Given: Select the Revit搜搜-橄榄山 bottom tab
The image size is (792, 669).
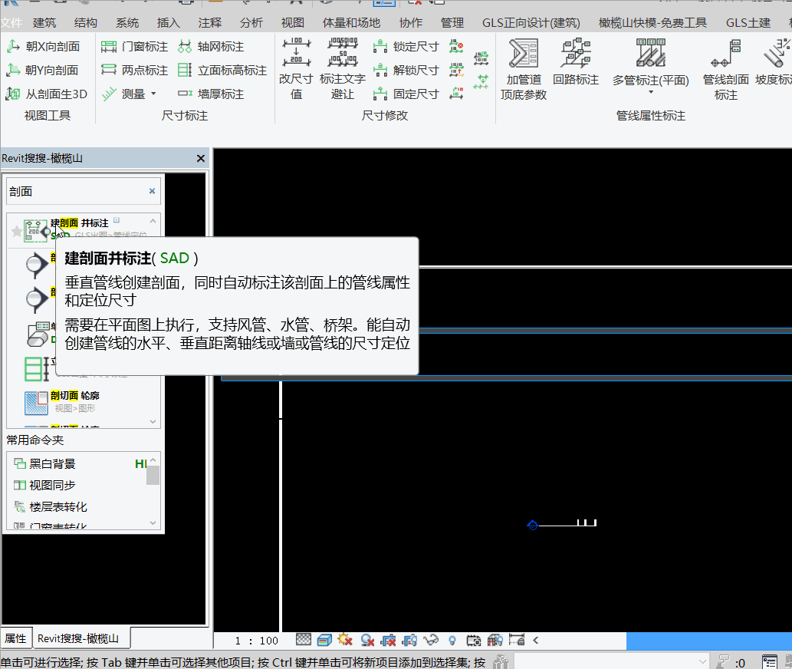Looking at the screenshot, I should tap(78, 638).
